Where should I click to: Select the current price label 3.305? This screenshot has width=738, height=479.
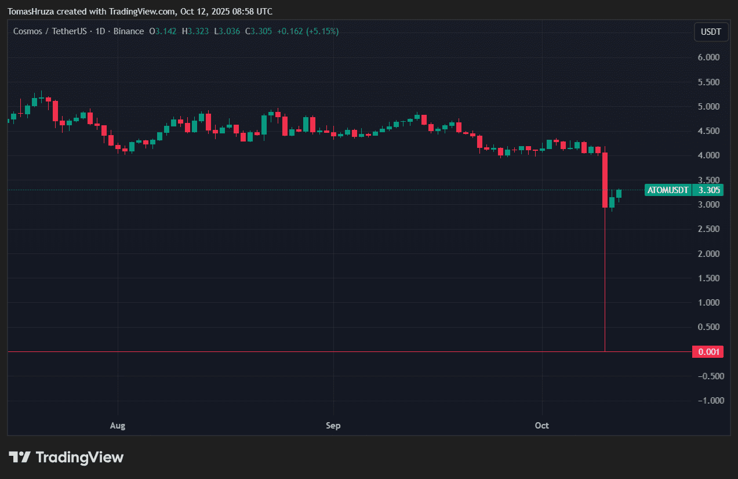709,190
